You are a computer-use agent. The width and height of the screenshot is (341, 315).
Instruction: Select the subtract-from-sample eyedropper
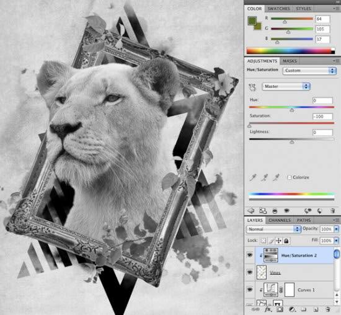(276, 177)
